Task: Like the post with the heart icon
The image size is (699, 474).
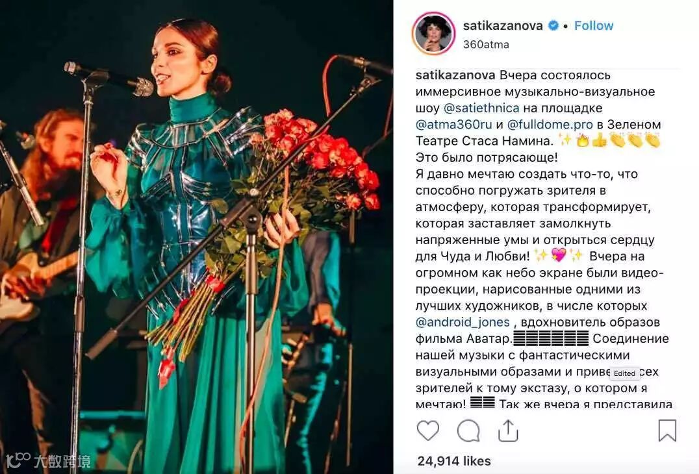Action: pyautogui.click(x=428, y=430)
